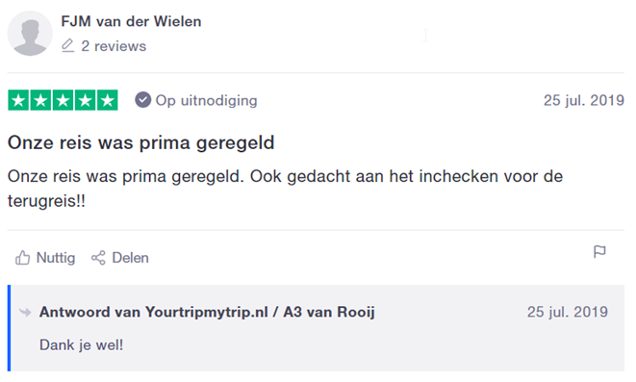636x382 pixels.
Task: Flag this review with the flag icon
Action: (x=599, y=252)
